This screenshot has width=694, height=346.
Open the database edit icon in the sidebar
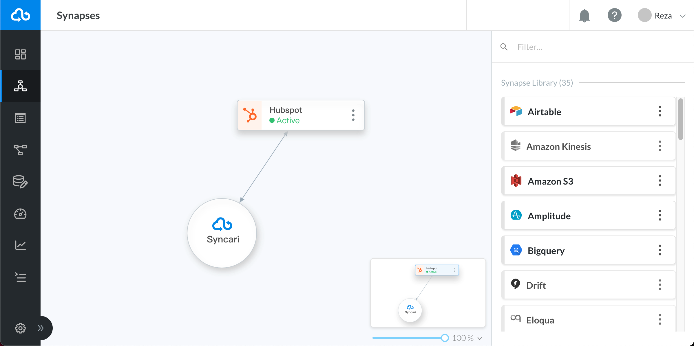[20, 182]
